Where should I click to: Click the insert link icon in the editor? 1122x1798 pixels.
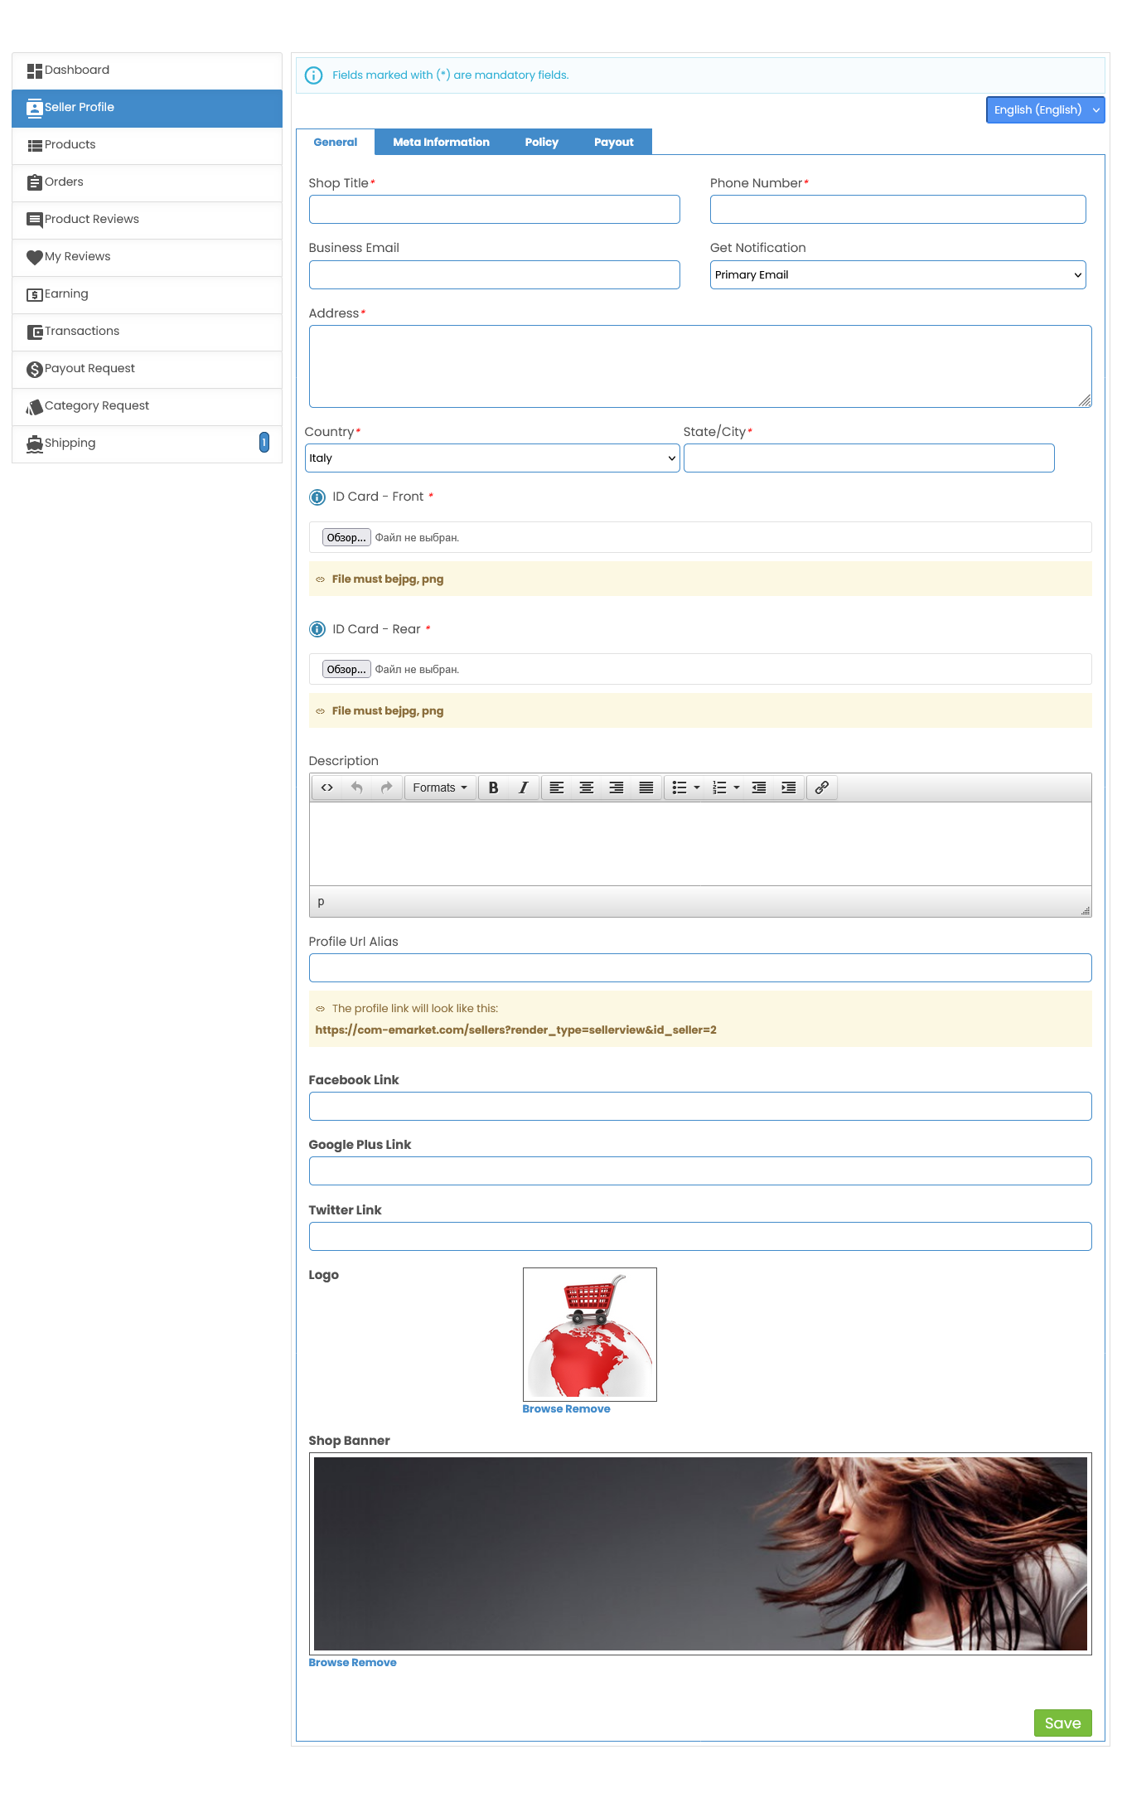click(x=821, y=788)
